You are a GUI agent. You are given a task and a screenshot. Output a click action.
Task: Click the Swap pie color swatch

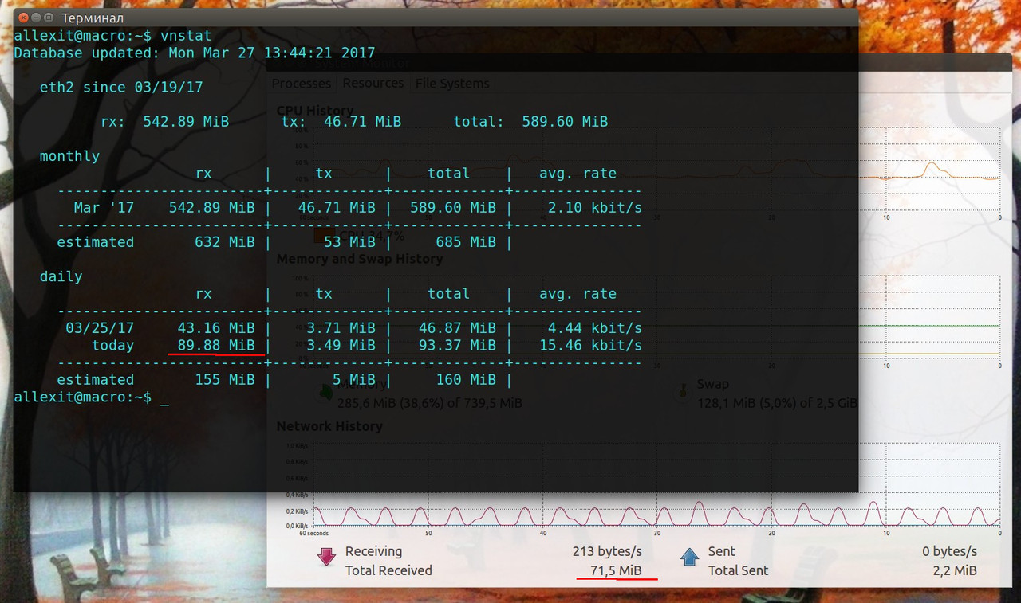[x=683, y=391]
